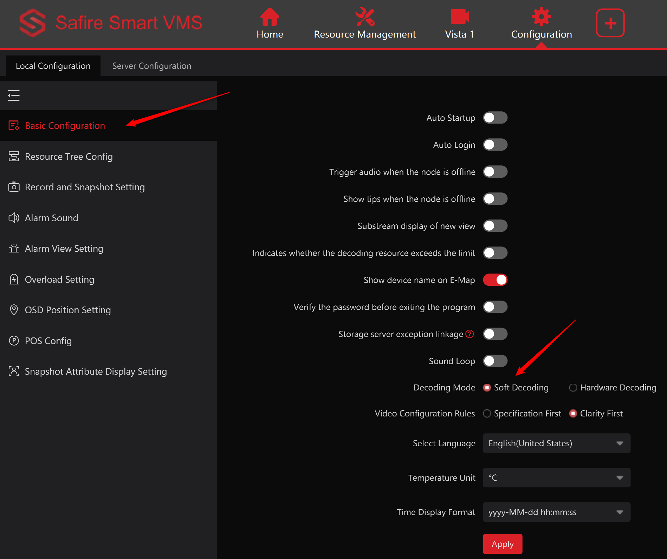Click the OSD Position pin icon
This screenshot has height=559, width=667.
pos(14,310)
